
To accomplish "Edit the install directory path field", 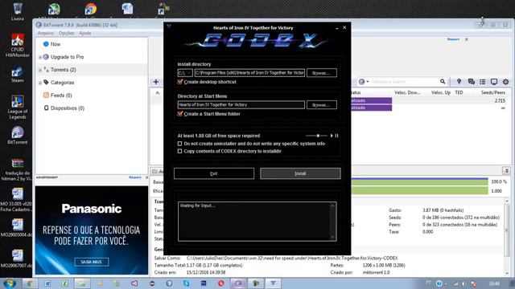I will point(249,73).
